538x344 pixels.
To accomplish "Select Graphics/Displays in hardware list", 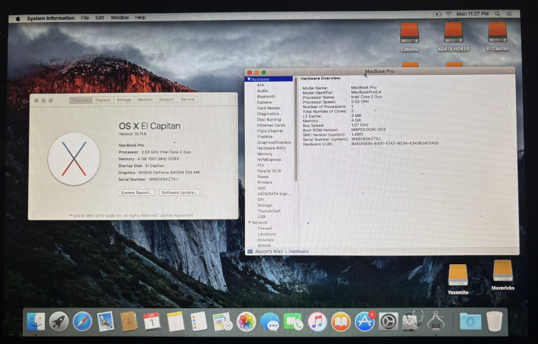I will (x=274, y=142).
